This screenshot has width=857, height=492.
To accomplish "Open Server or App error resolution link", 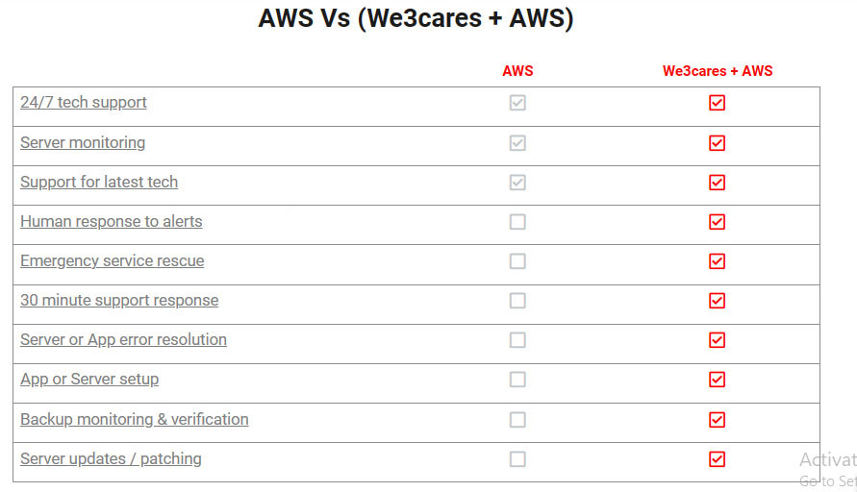I will coord(123,339).
